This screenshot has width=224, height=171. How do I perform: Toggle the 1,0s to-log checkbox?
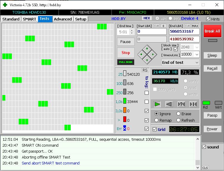[146, 102]
